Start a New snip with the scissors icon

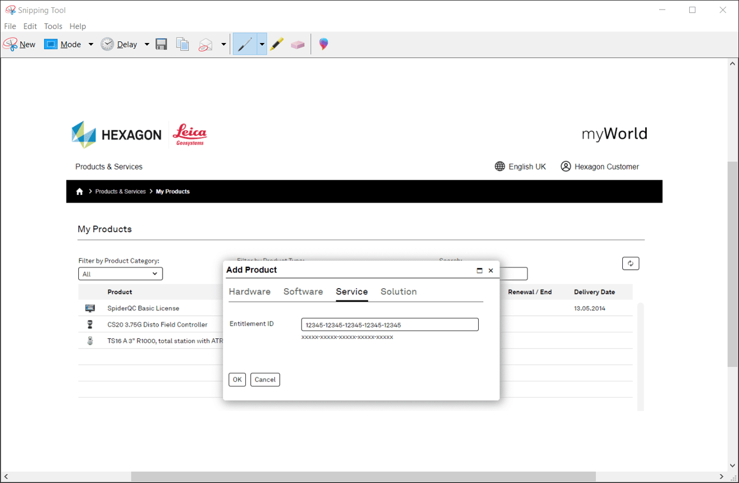point(11,44)
